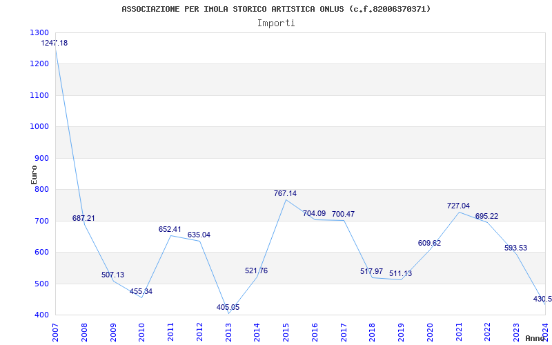This screenshot has height=345, width=552.
Task: Click the Euro axis label
Action: click(x=34, y=175)
